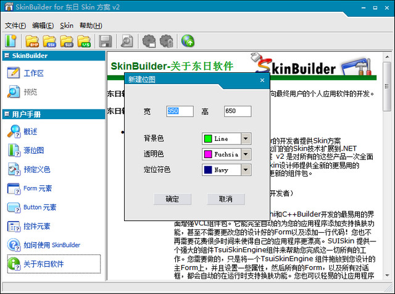Open SUI file folder icon

tap(67, 41)
